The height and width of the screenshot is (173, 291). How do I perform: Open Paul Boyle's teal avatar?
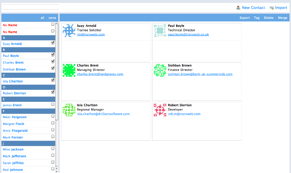pos(160,31)
